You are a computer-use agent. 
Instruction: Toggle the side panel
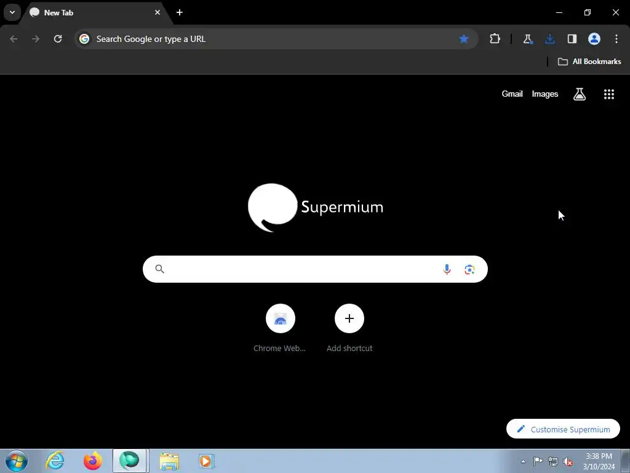pos(572,39)
